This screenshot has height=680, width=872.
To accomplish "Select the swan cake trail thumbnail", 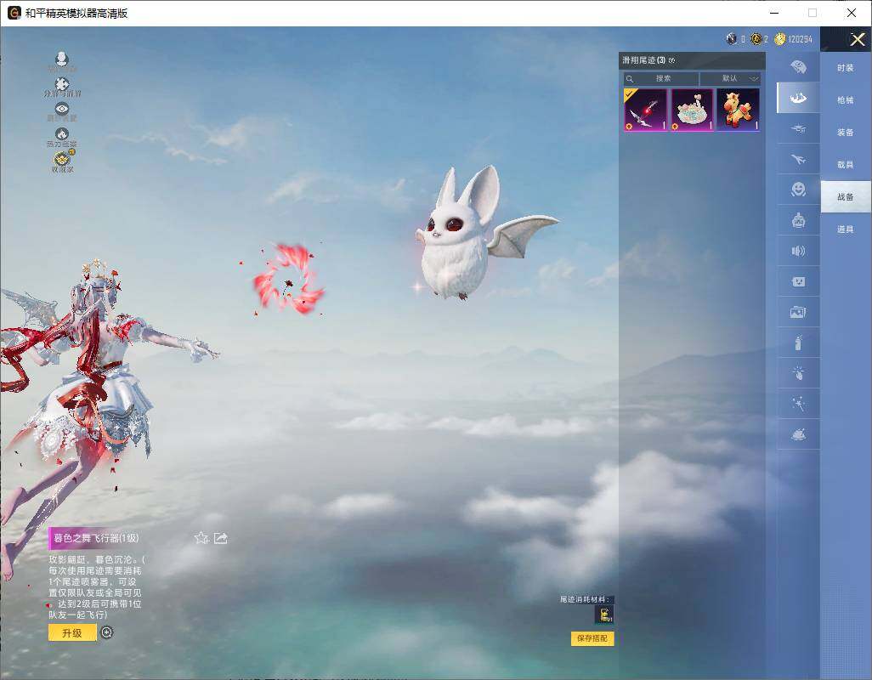I will tap(692, 110).
